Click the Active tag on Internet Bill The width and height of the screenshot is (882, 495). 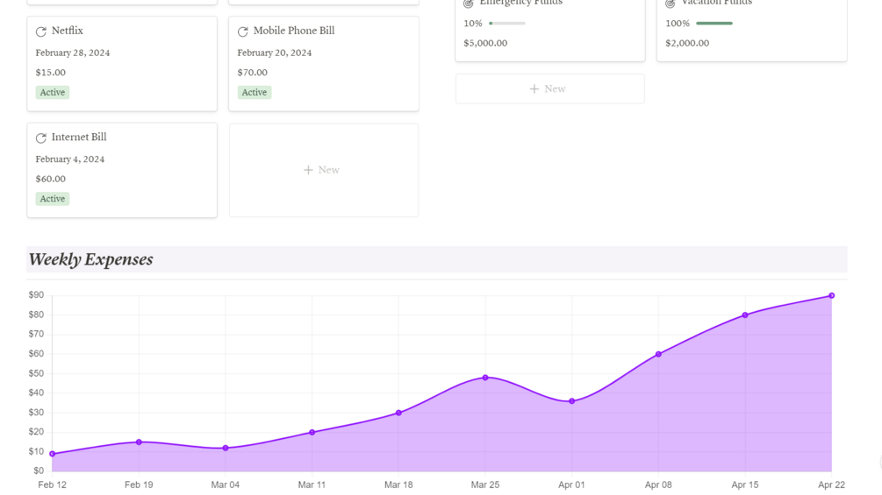(x=53, y=199)
